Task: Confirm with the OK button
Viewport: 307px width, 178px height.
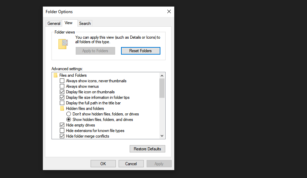Action: point(103,164)
